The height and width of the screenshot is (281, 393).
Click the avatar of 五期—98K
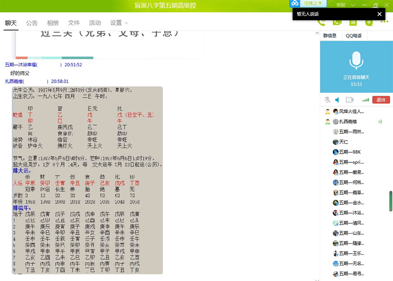pyautogui.click(x=336, y=152)
